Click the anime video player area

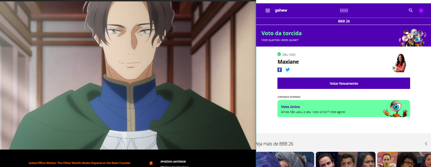pos(128,75)
